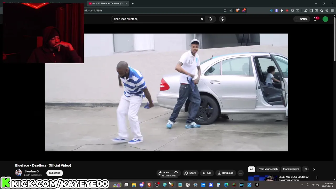The height and width of the screenshot is (189, 336).
Task: Download the video
Action: tap(225, 173)
